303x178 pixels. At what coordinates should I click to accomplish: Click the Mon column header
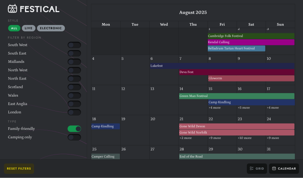tap(106, 25)
